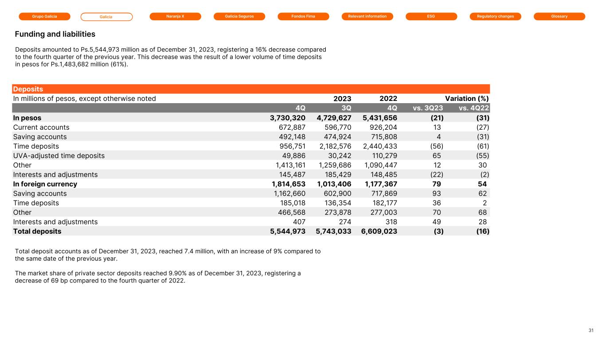Viewport: 605px width, 340px height.
Task: Open the Relevant information tab
Action: coord(367,16)
